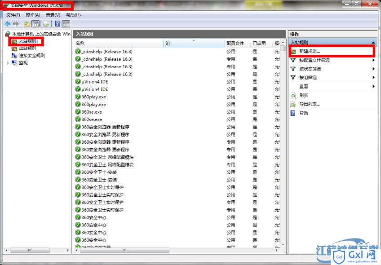The width and height of the screenshot is (381, 265).
Task: Click 新建规则... in the actions pane
Action: tap(310, 51)
